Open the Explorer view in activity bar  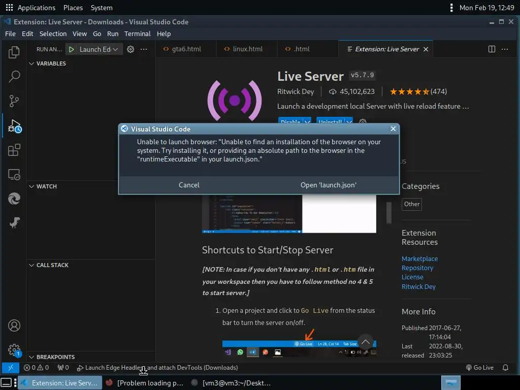(14, 52)
